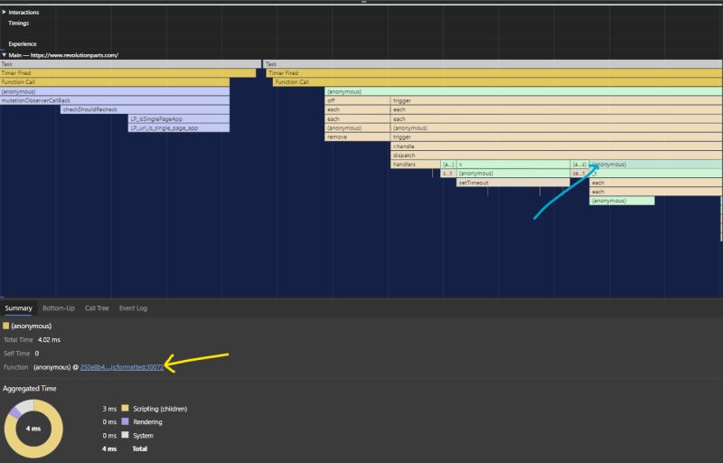This screenshot has height=463, width=723.
Task: Select green (anonymous) bar above setTimeout
Action: click(x=513, y=174)
